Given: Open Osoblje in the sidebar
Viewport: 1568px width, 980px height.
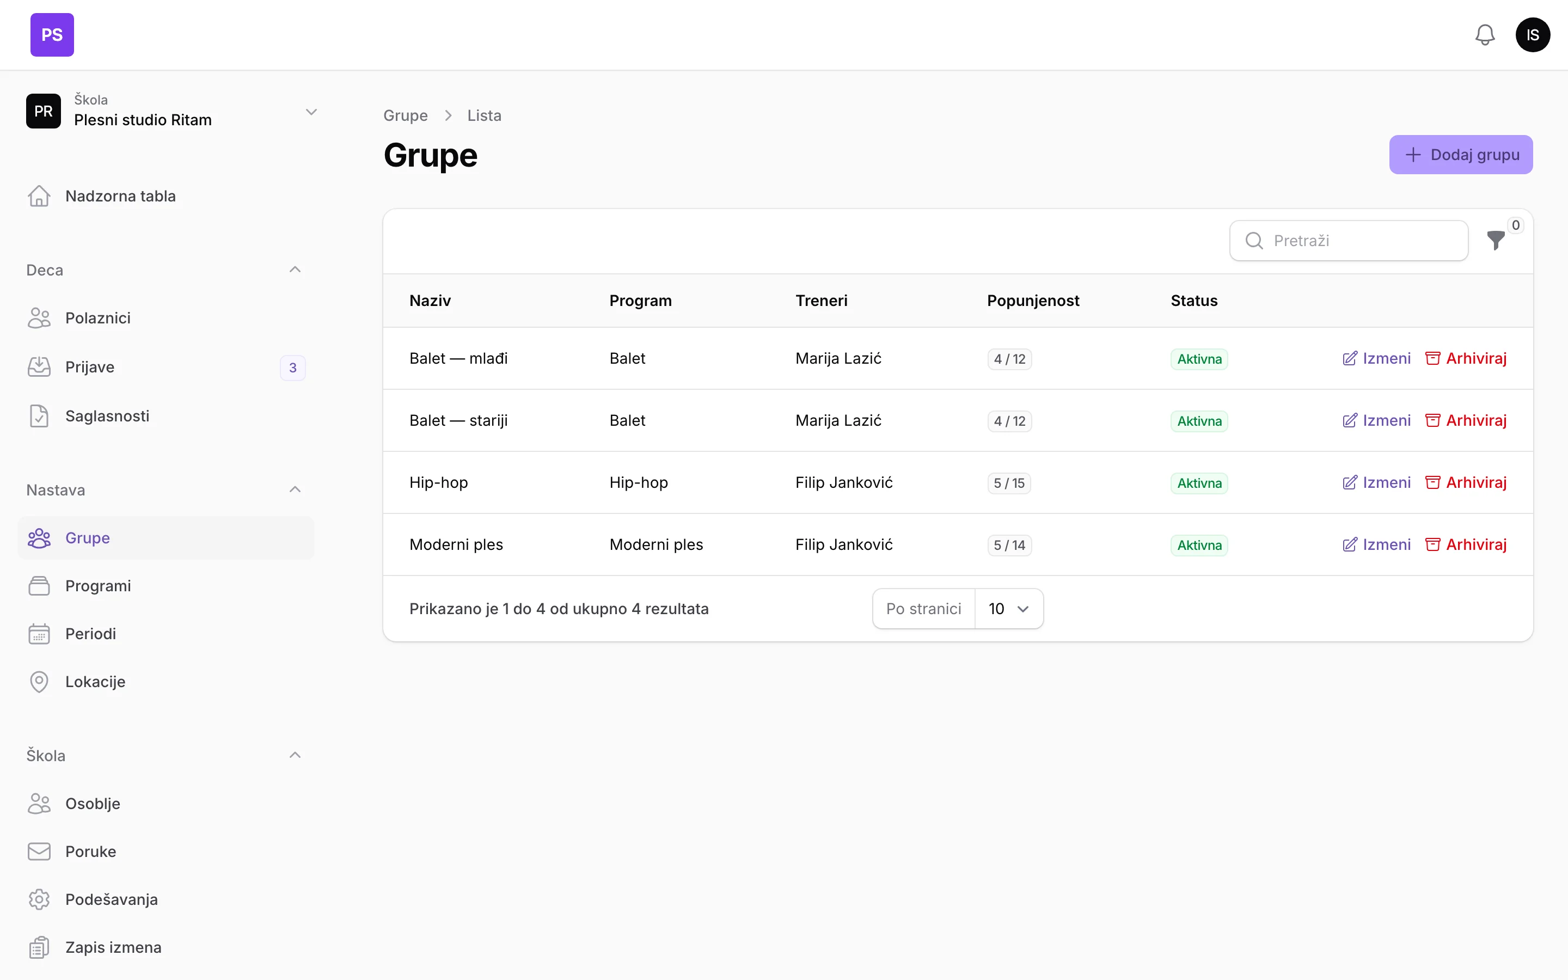Looking at the screenshot, I should [x=166, y=804].
